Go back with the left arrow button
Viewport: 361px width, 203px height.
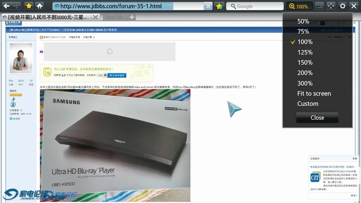pos(6,6)
